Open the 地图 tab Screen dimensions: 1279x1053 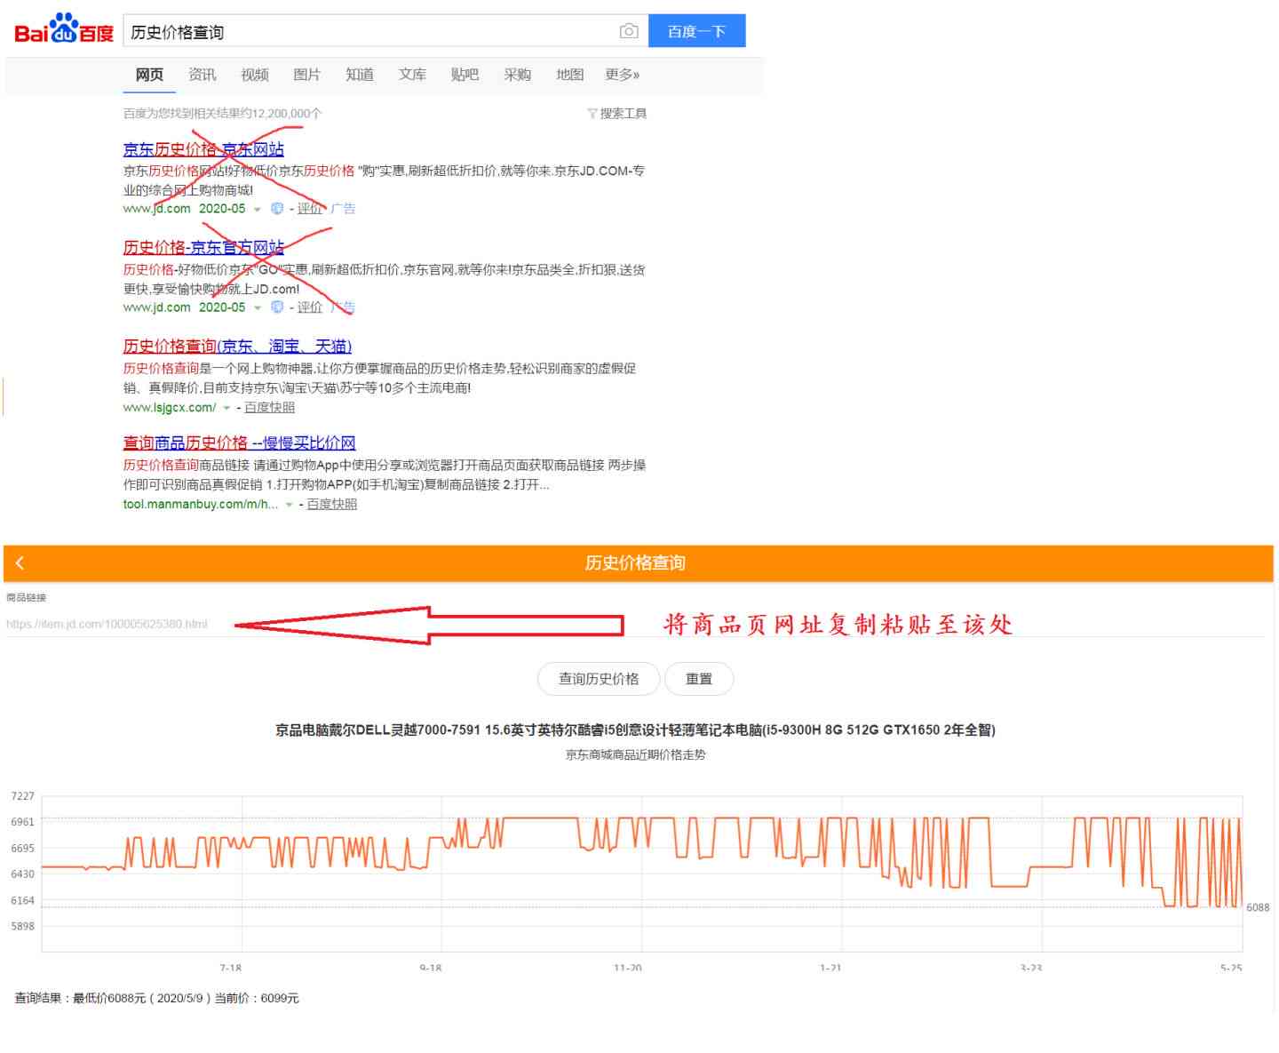(569, 75)
